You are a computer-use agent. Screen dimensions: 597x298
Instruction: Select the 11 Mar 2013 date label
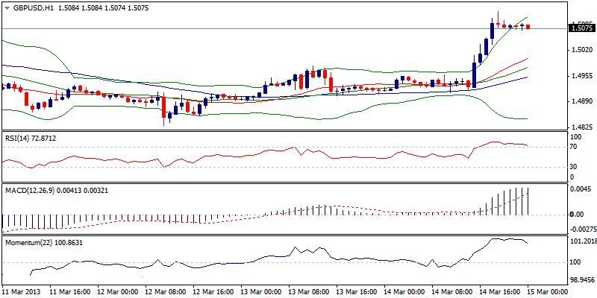[22, 291]
